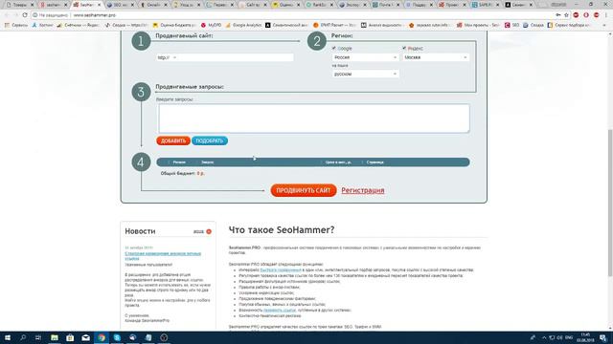The width and height of the screenshot is (613, 344).
Task: Switch to the Почта browser tab
Action: tap(385, 5)
